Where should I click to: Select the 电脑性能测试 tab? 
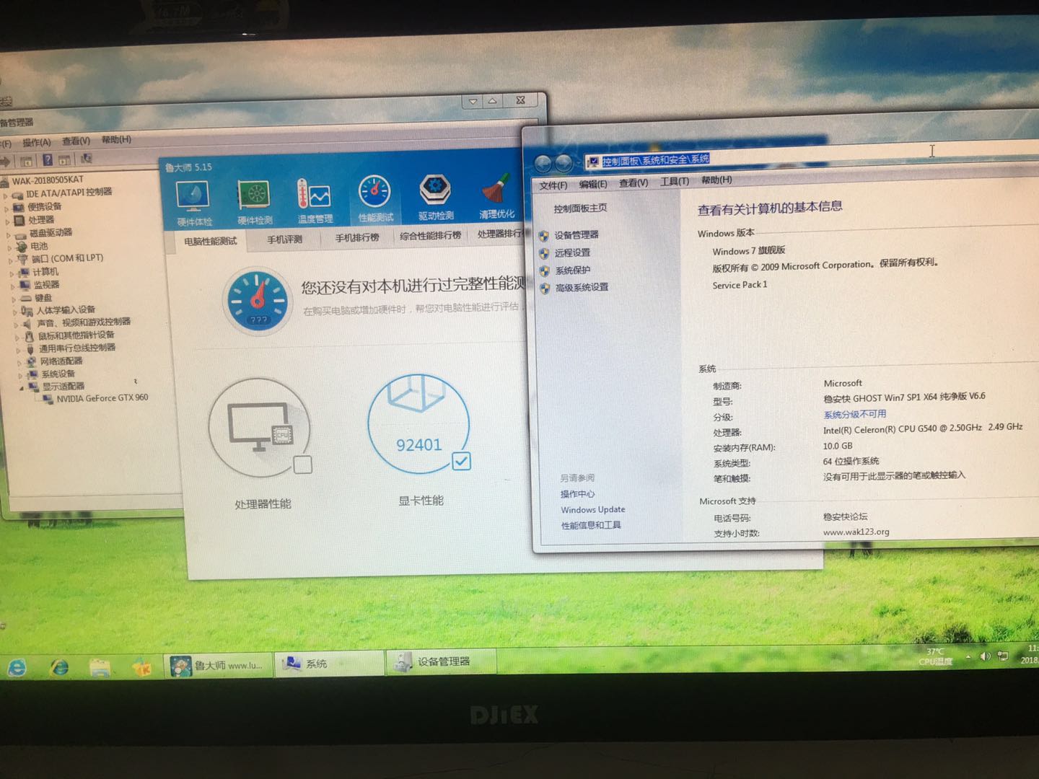point(211,242)
